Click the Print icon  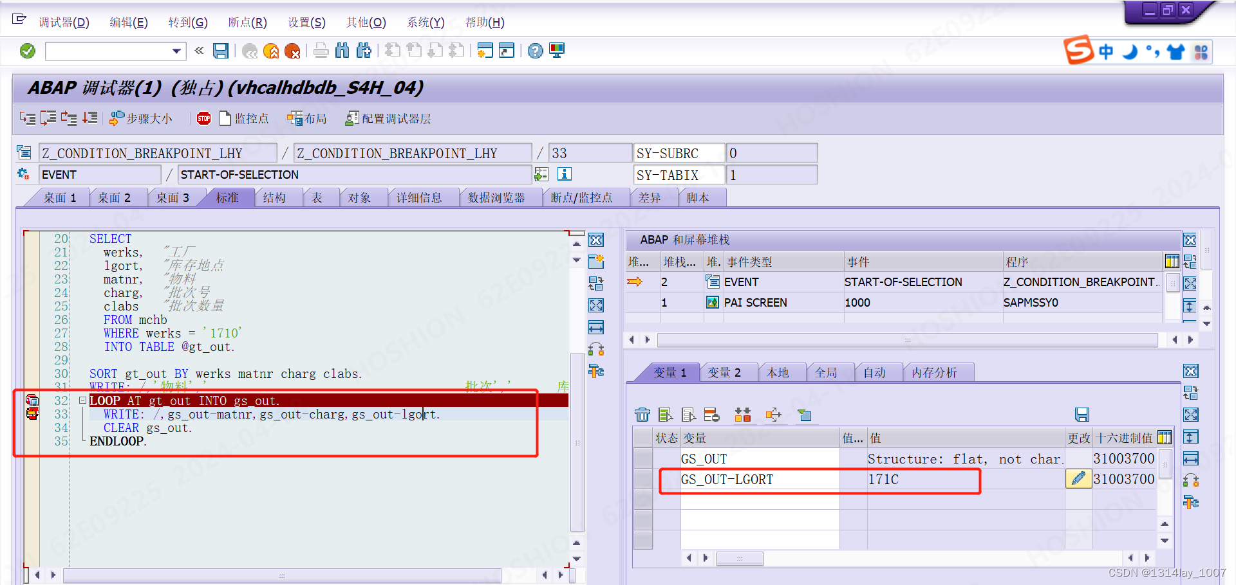[321, 51]
